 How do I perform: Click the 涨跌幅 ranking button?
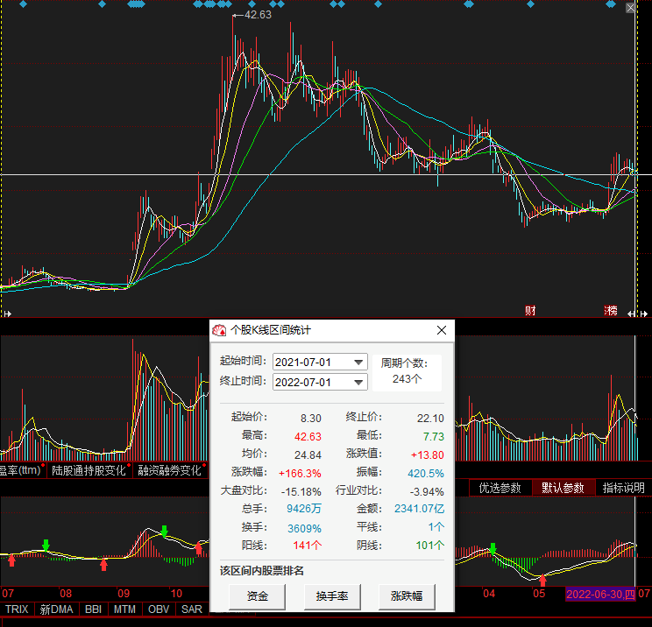coord(407,596)
